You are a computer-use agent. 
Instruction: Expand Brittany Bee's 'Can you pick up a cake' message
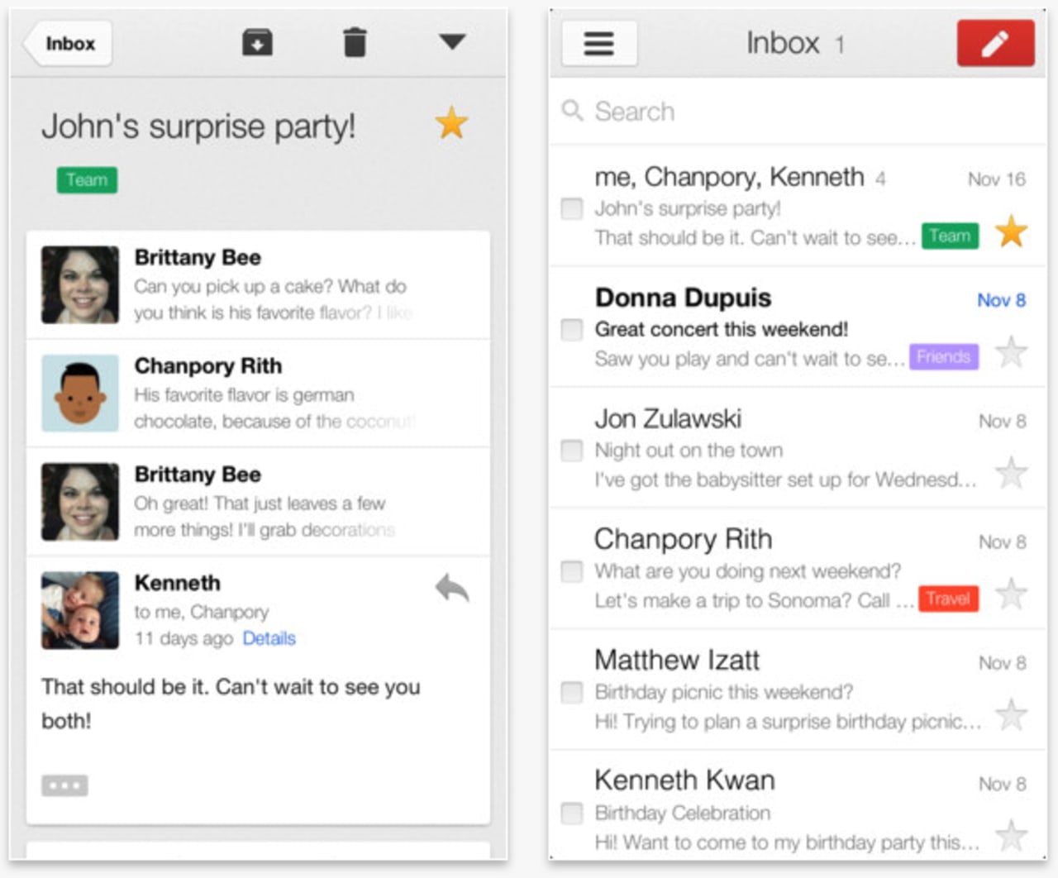click(258, 285)
